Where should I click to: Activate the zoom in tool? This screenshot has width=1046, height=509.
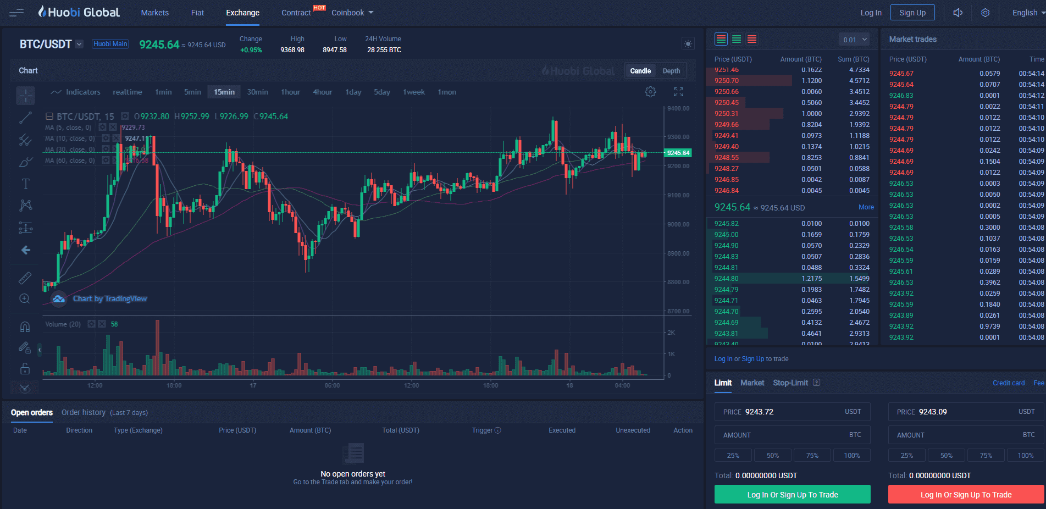pyautogui.click(x=25, y=298)
